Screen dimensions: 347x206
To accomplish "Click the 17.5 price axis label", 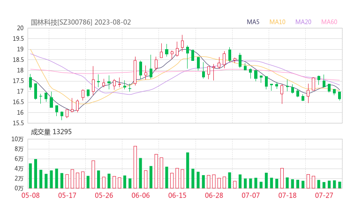I will 18,81.
